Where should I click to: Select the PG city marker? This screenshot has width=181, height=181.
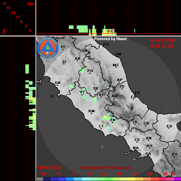(x=90, y=71)
